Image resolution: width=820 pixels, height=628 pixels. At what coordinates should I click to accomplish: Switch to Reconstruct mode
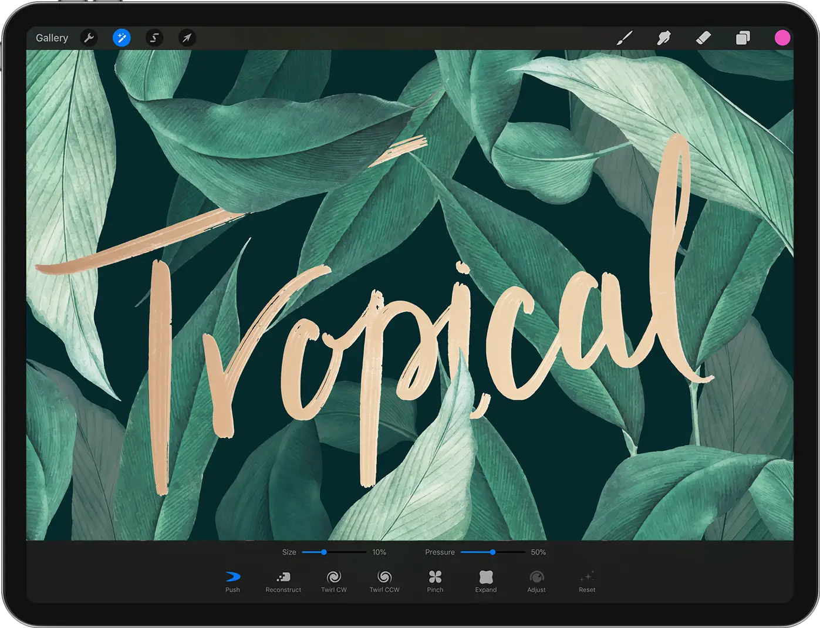tap(284, 581)
